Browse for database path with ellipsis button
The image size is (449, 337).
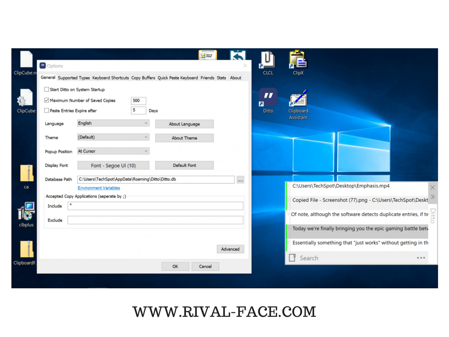pos(240,180)
